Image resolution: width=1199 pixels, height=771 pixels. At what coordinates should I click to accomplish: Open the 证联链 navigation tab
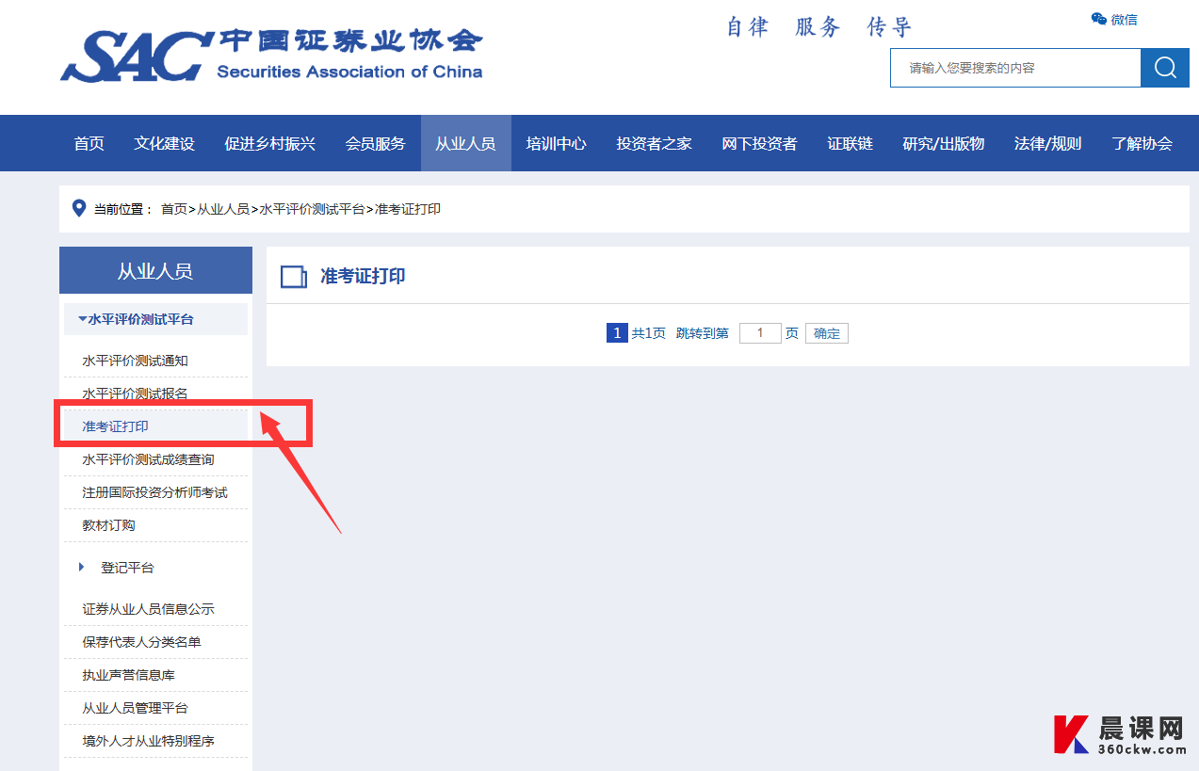[x=851, y=143]
